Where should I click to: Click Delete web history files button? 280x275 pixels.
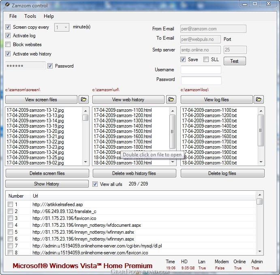tap(134, 173)
